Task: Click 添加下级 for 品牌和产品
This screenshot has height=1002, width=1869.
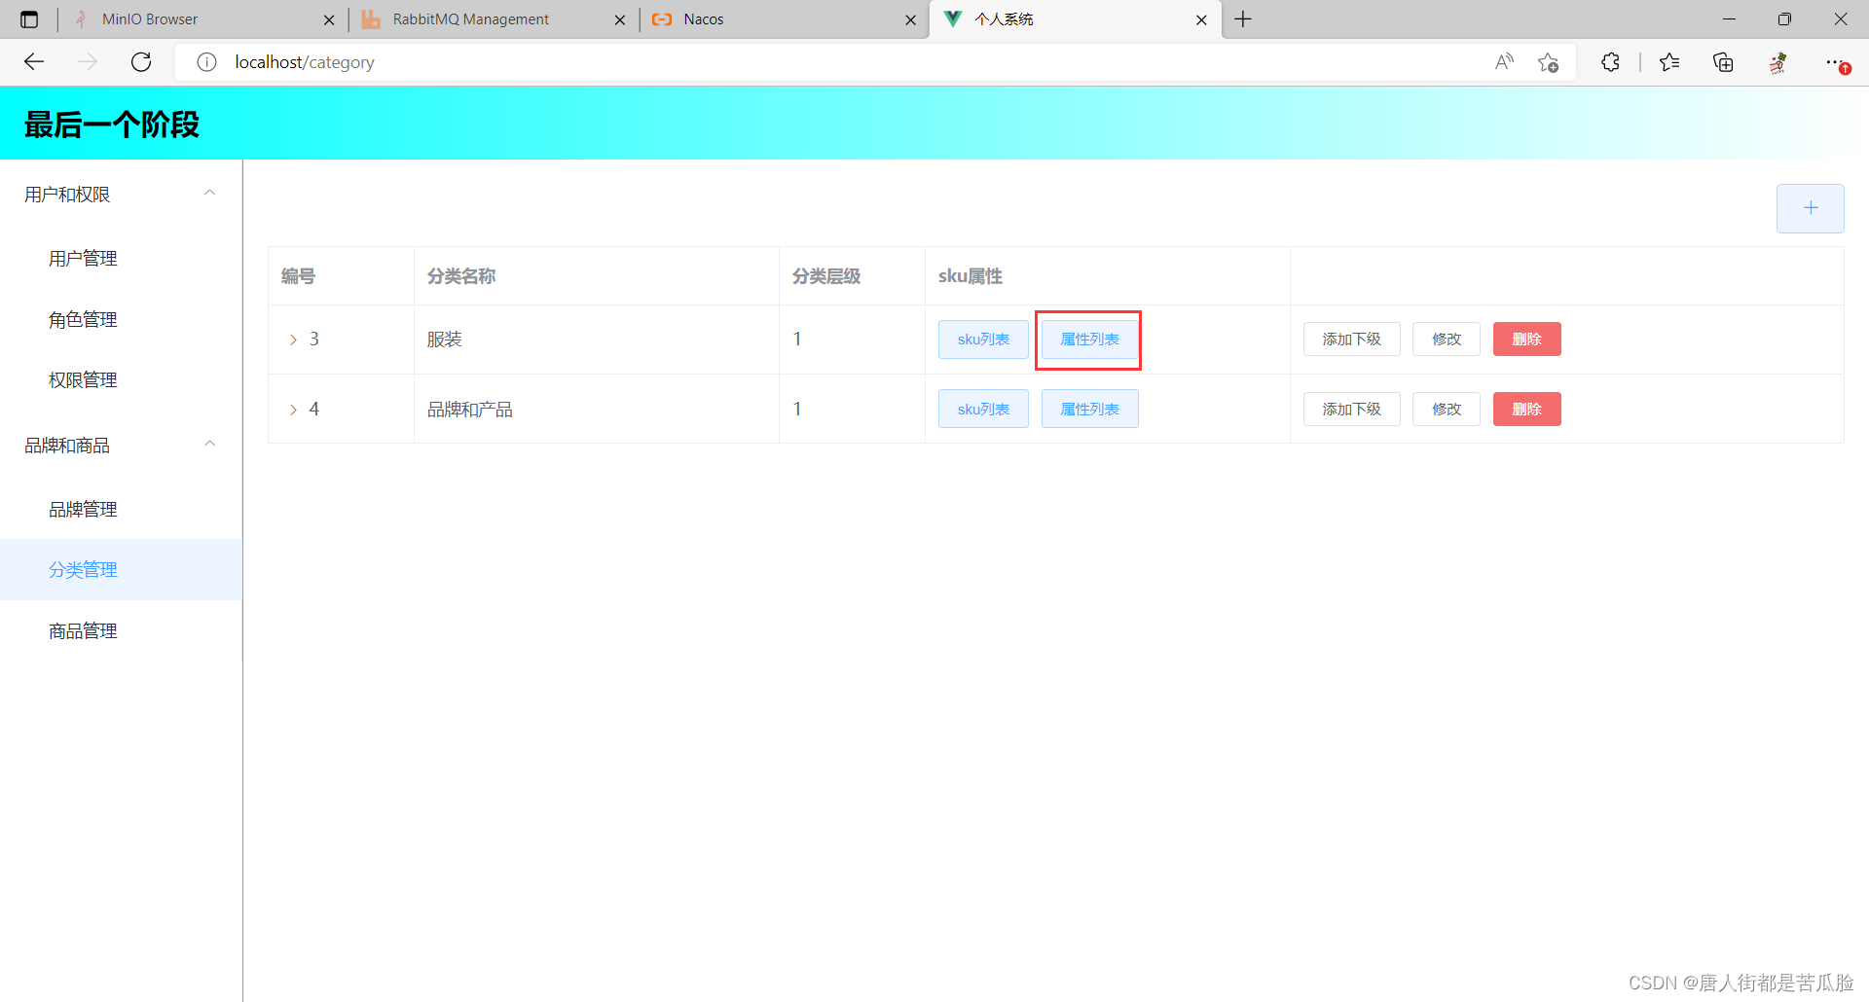Action: pos(1351,410)
